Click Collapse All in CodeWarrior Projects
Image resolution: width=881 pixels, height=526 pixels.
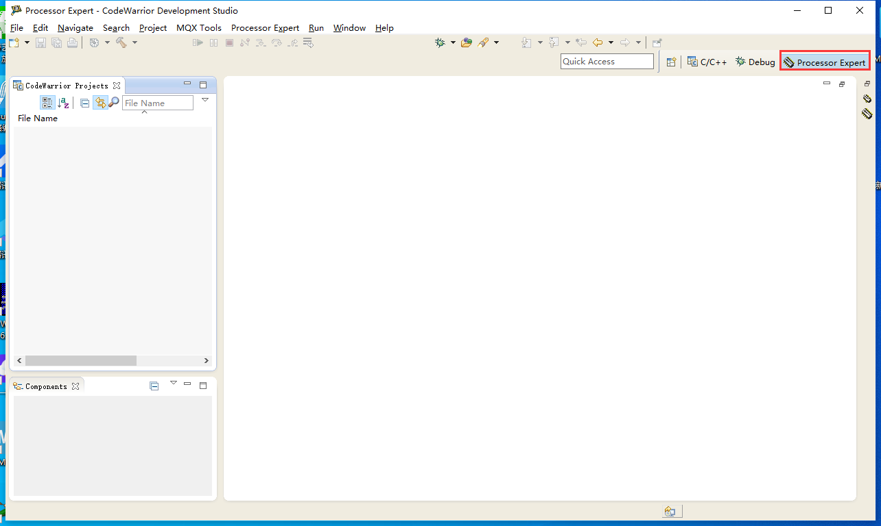coord(85,103)
